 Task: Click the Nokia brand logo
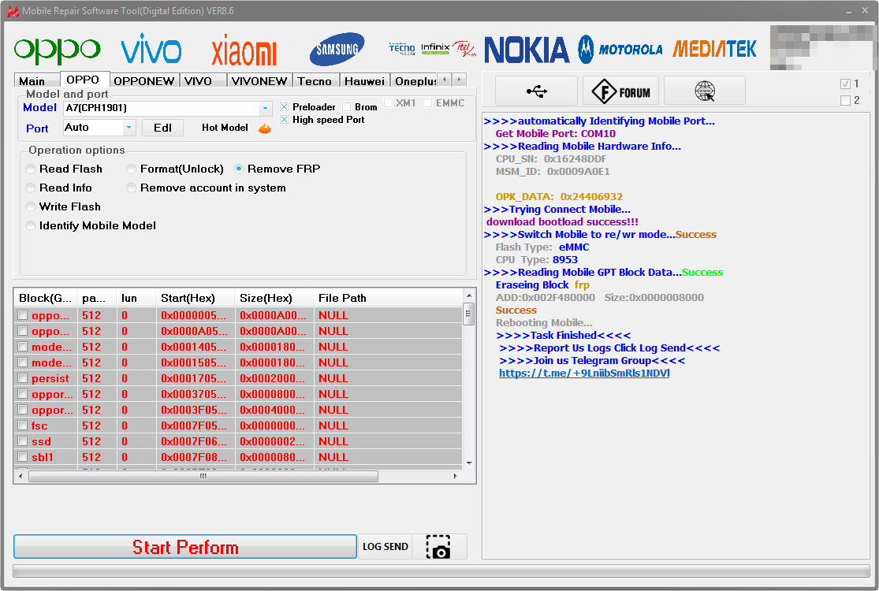[x=527, y=50]
